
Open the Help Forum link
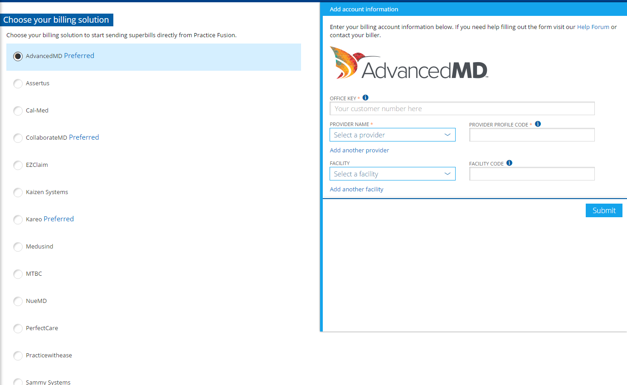593,27
